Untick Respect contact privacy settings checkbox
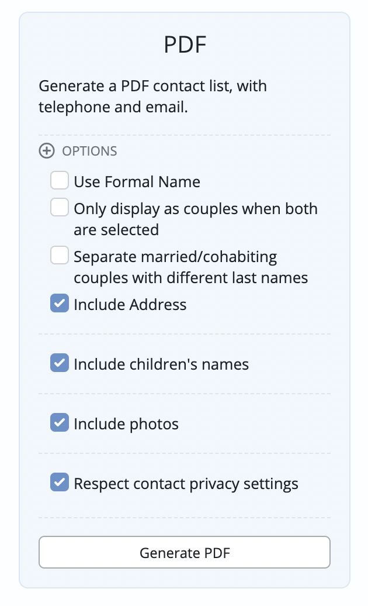 60,483
